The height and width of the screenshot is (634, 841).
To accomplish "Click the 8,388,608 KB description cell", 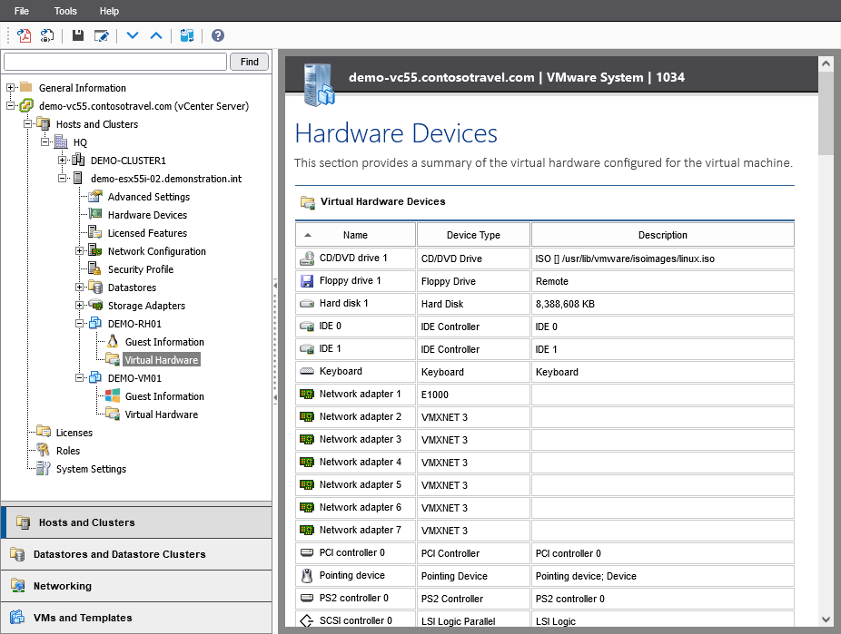I will click(662, 304).
